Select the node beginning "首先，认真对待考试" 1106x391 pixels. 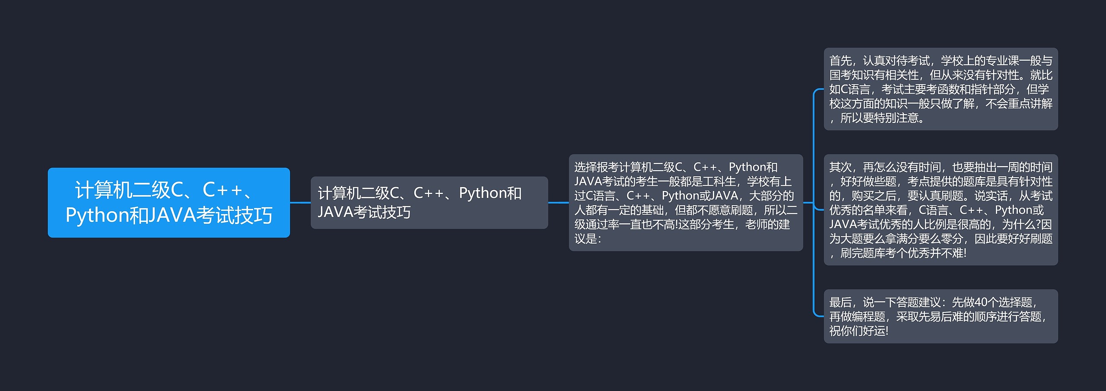click(941, 89)
